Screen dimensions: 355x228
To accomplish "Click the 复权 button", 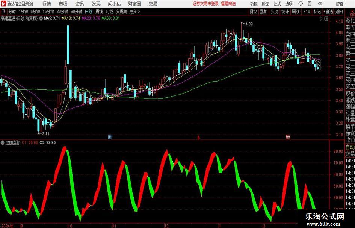I will 253,12.
